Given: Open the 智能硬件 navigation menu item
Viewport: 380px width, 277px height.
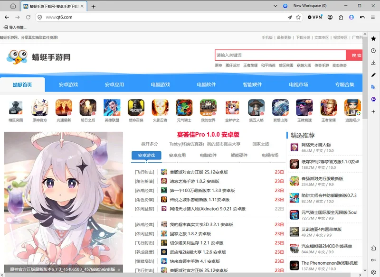Looking at the screenshot, I should [253, 85].
